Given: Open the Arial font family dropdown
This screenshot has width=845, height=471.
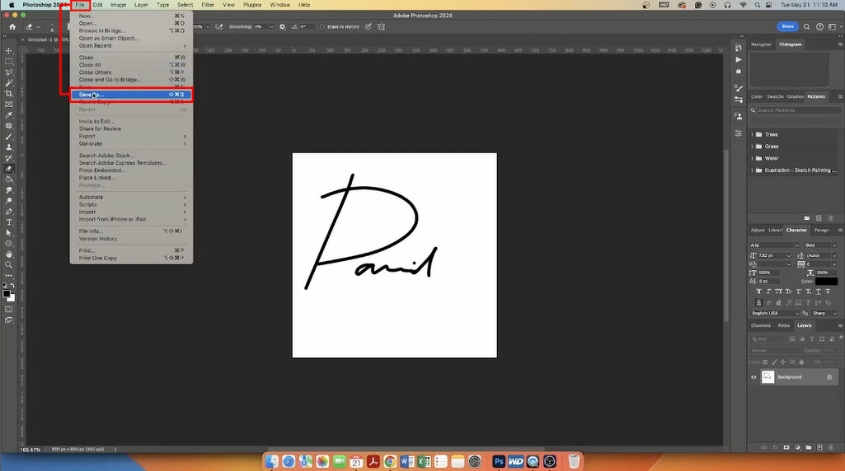Looking at the screenshot, I should point(774,245).
